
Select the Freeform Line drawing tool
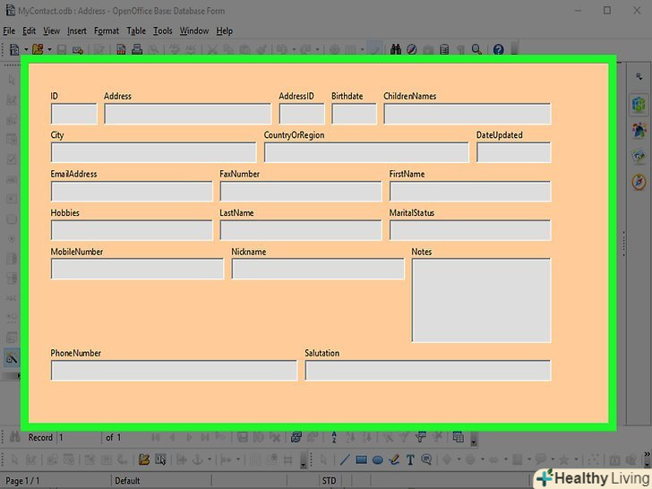coord(394,460)
